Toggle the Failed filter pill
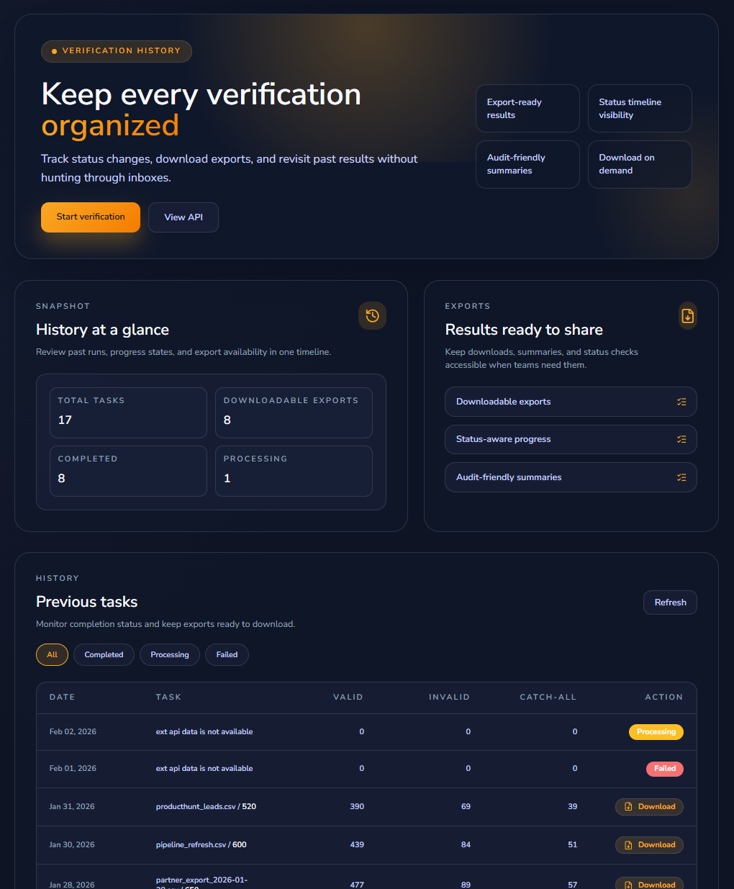 (x=227, y=654)
